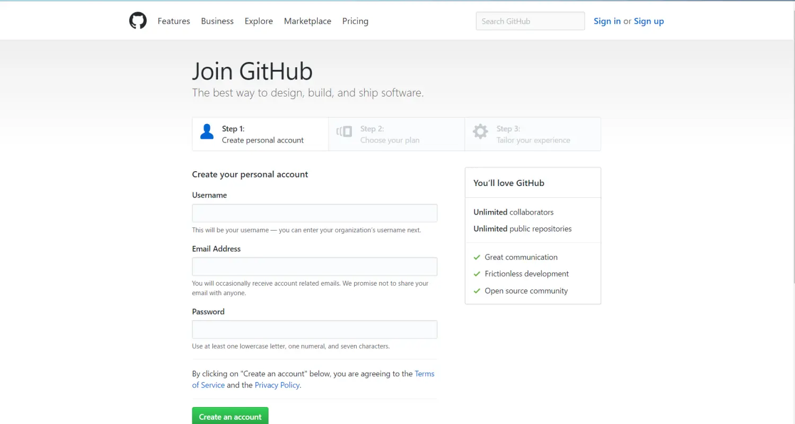Viewport: 795px width, 424px height.
Task: Click checkmark beside Open source community
Action: (477, 291)
